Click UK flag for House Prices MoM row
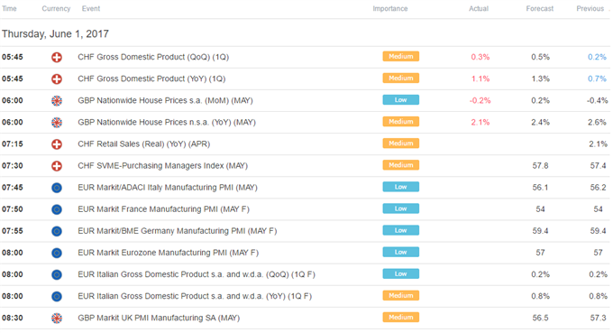The height and width of the screenshot is (333, 613). pos(57,101)
